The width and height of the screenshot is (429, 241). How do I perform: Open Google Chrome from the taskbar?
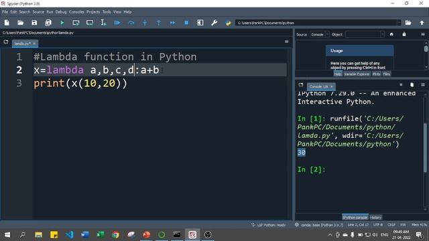click(115, 235)
